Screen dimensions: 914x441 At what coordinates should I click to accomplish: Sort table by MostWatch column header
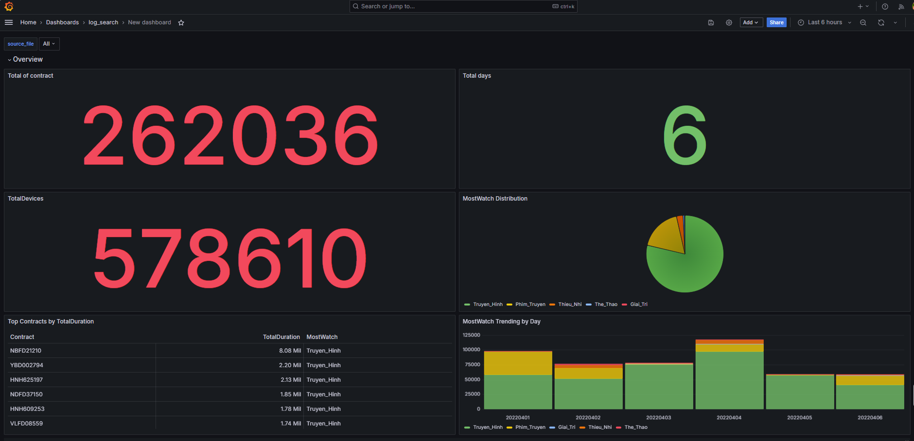click(x=322, y=337)
